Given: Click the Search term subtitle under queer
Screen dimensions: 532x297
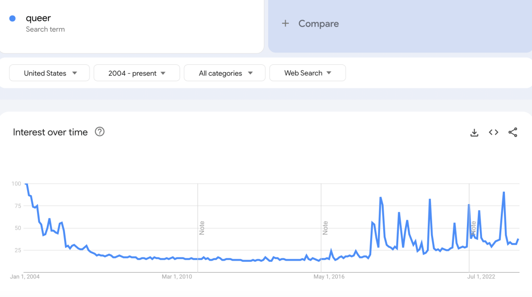Looking at the screenshot, I should [x=45, y=30].
